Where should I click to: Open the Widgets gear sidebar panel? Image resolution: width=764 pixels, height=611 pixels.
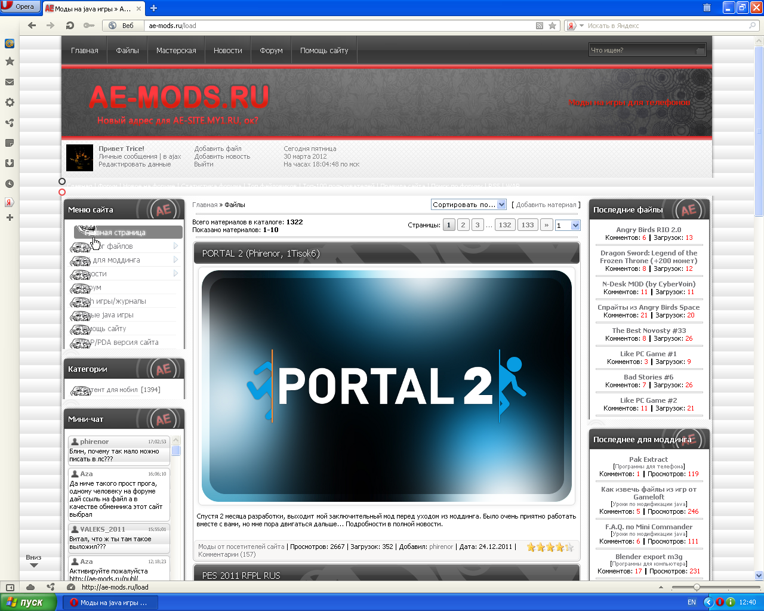point(10,103)
